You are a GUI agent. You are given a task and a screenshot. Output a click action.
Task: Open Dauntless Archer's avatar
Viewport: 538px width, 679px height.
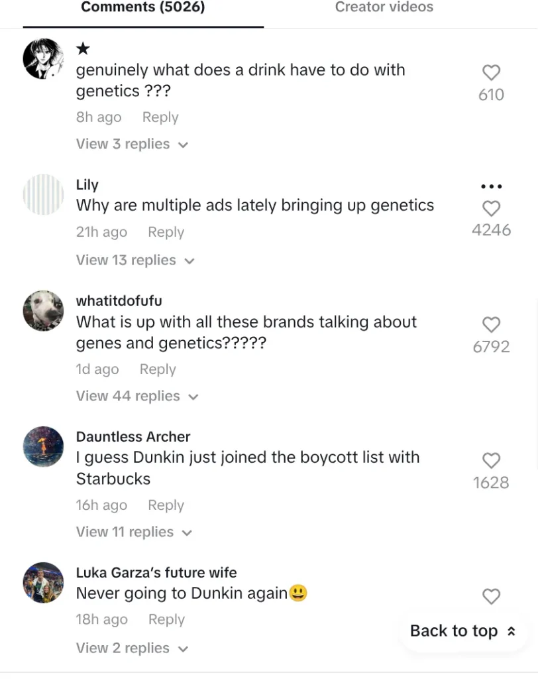tap(43, 446)
